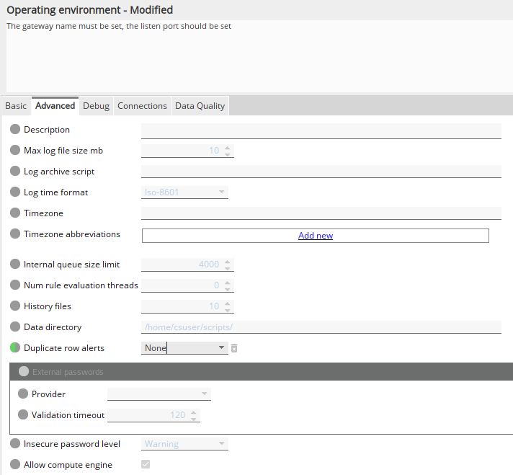Go to the Connections tab

[142, 106]
